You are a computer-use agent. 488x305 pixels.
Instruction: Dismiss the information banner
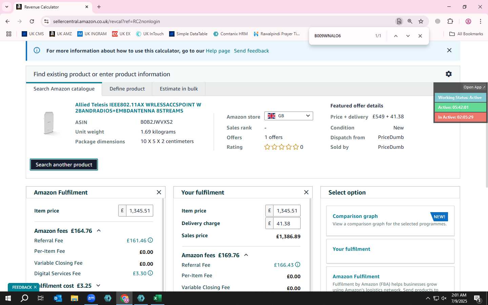pos(449,50)
